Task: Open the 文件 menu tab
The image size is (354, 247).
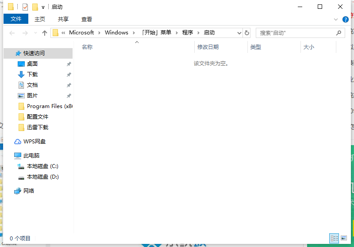Action: click(x=16, y=19)
